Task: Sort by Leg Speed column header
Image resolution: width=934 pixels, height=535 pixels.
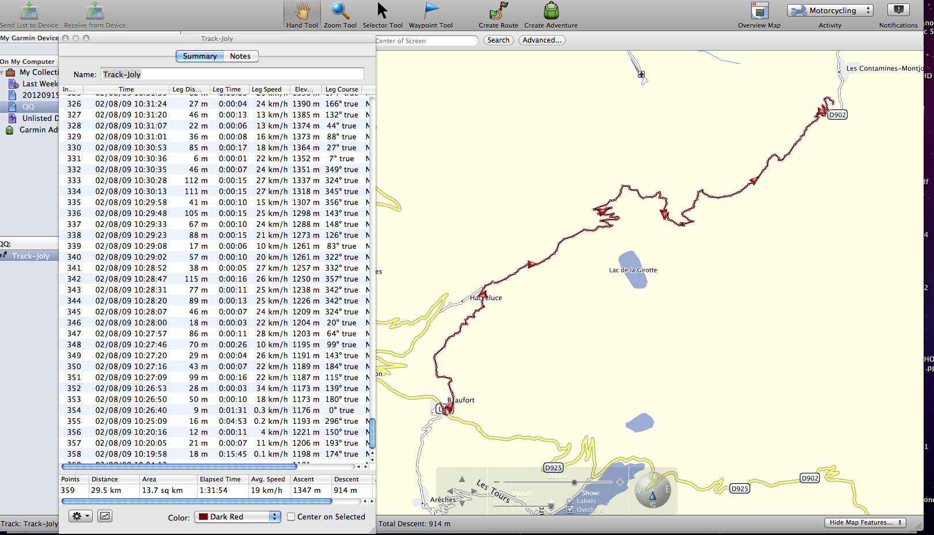Action: (x=269, y=89)
